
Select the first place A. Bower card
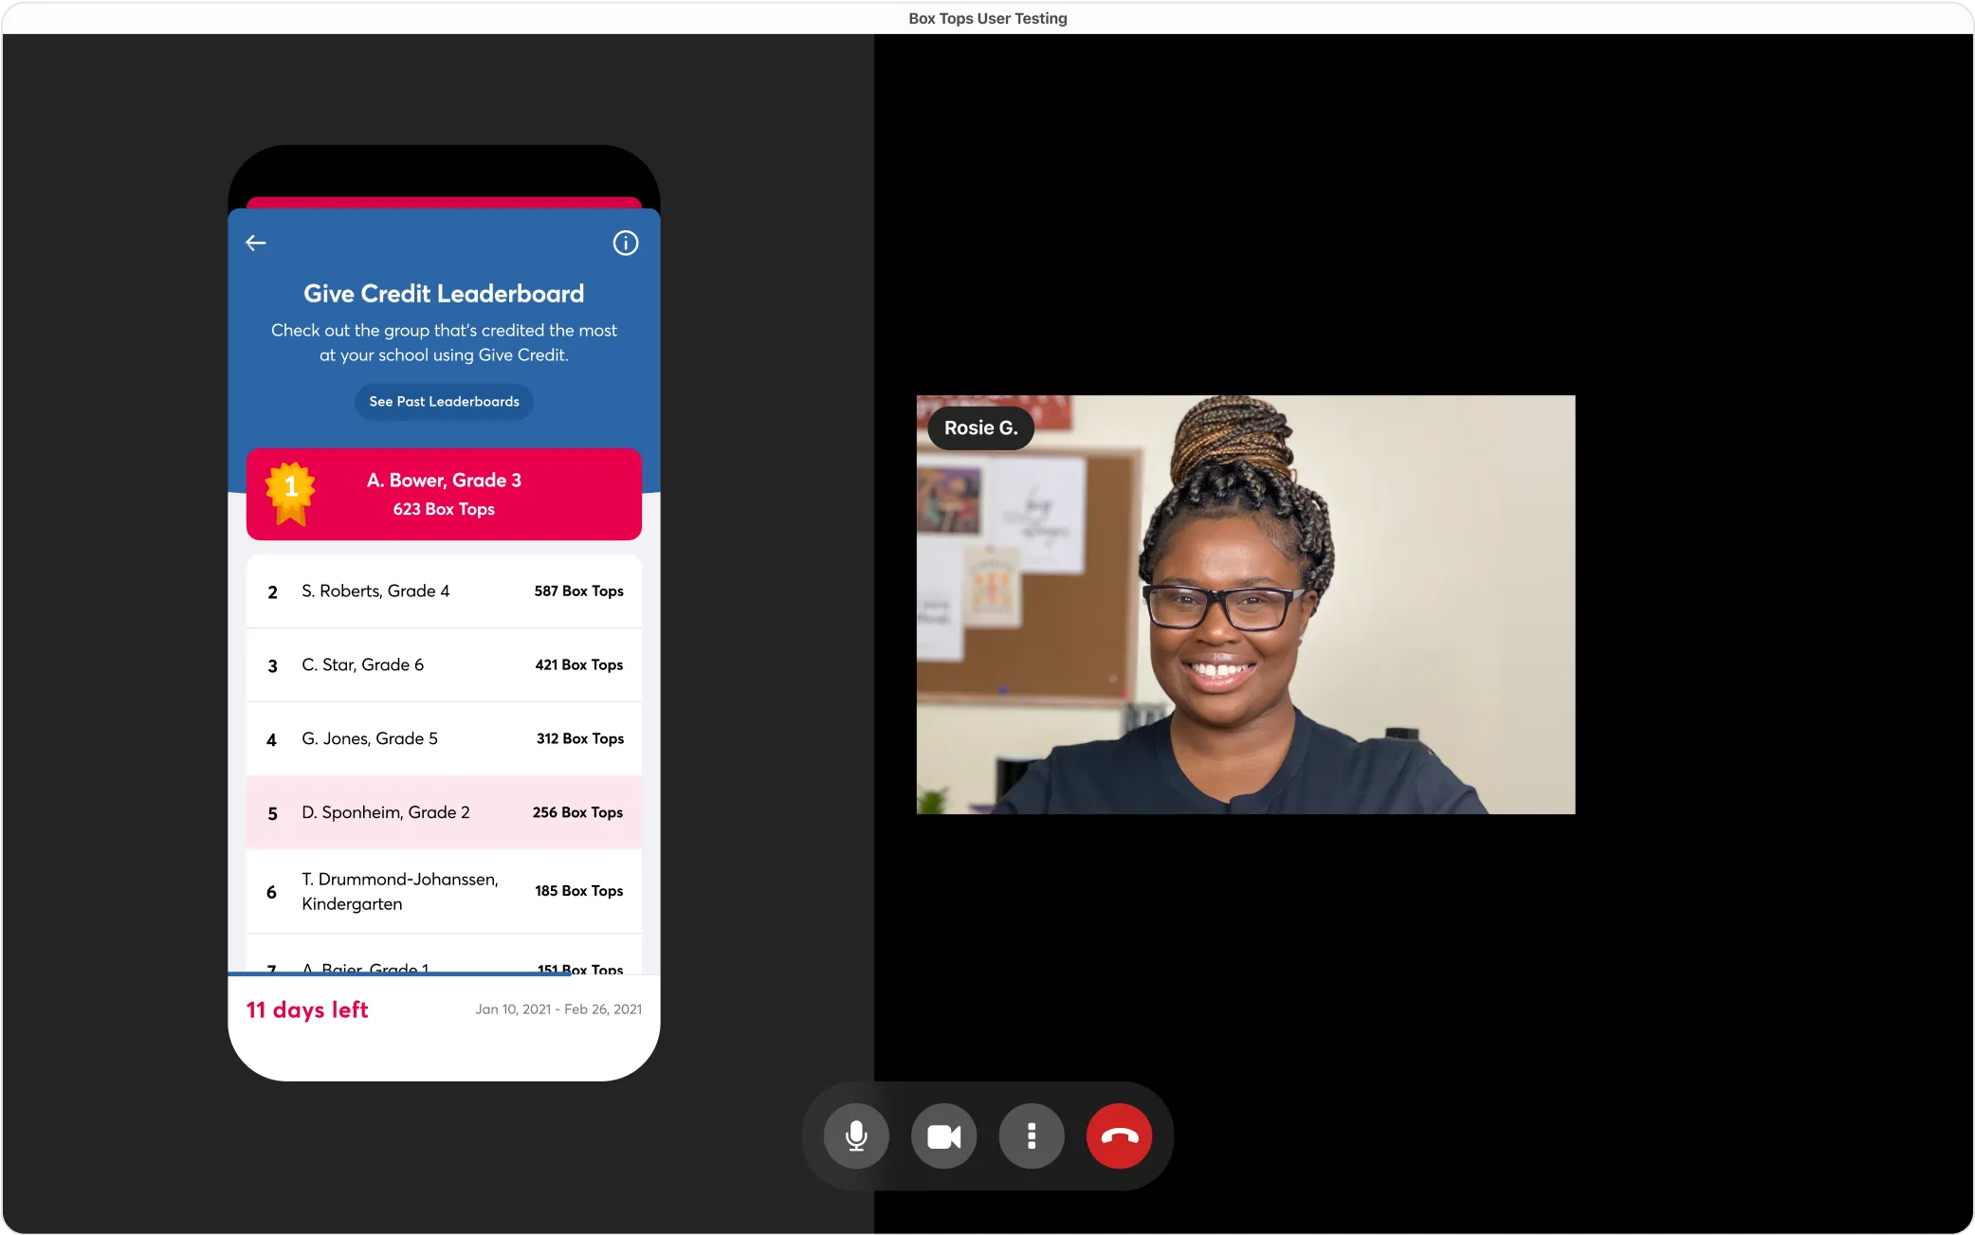pyautogui.click(x=444, y=494)
